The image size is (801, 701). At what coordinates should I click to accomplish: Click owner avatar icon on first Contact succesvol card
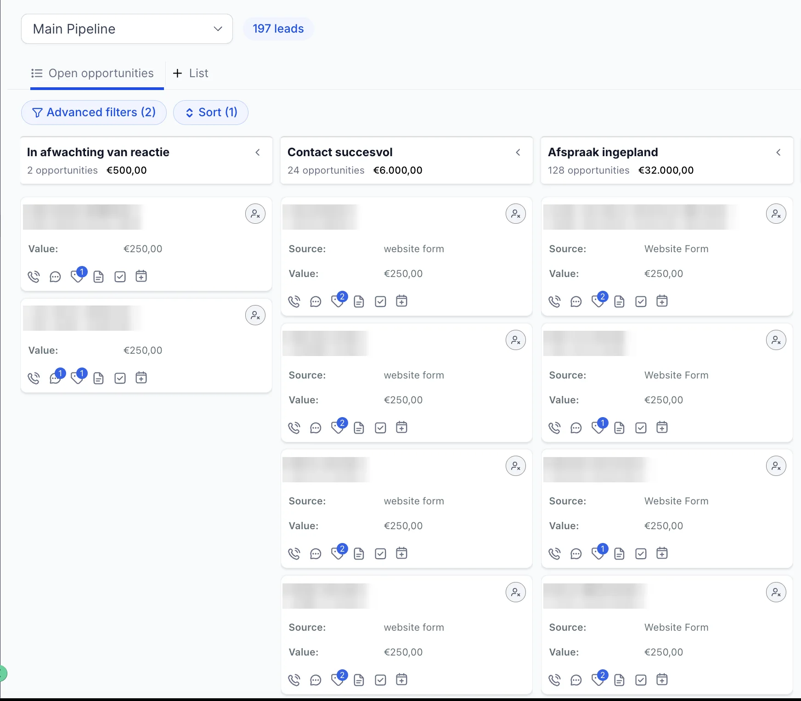(516, 214)
